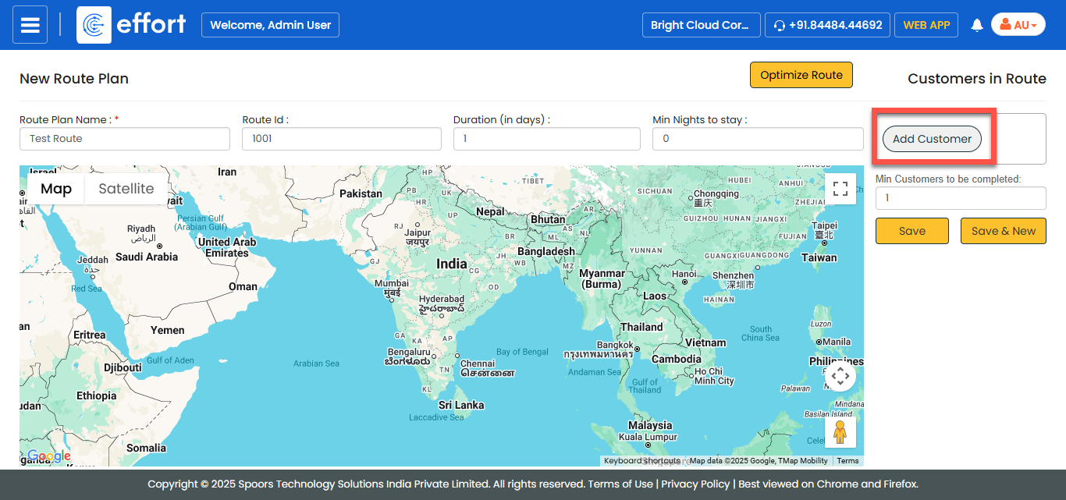
Task: Open the notification bell
Action: pyautogui.click(x=976, y=25)
